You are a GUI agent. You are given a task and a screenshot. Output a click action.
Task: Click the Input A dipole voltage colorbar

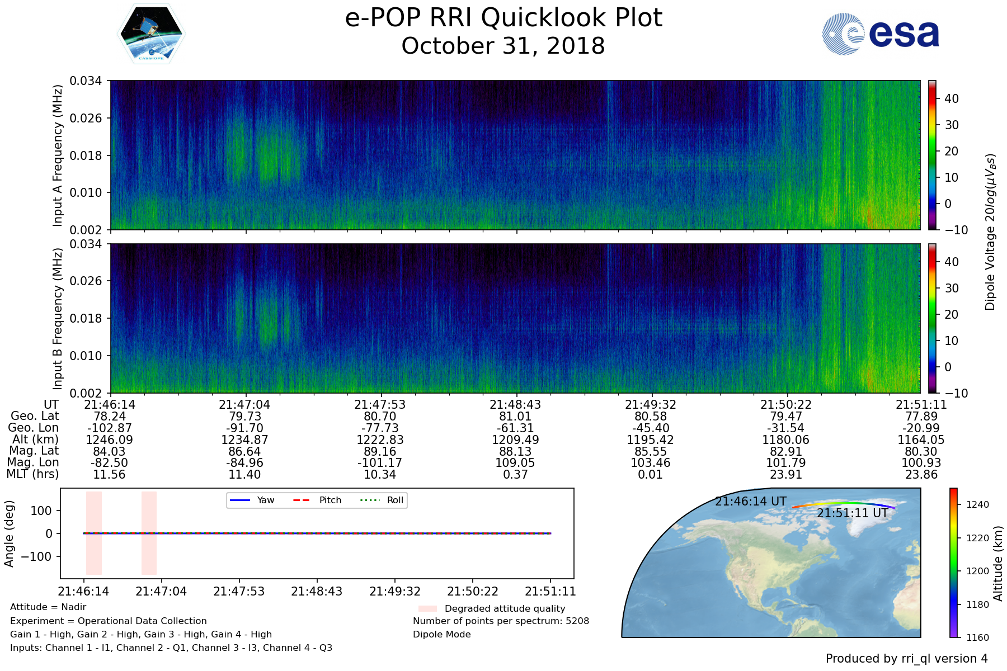pyautogui.click(x=933, y=155)
